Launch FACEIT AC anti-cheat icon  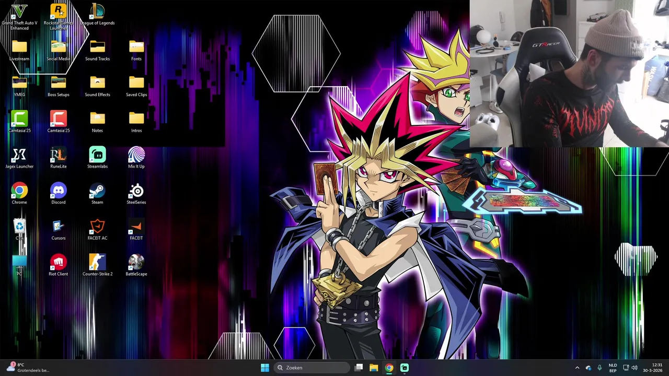tap(97, 229)
